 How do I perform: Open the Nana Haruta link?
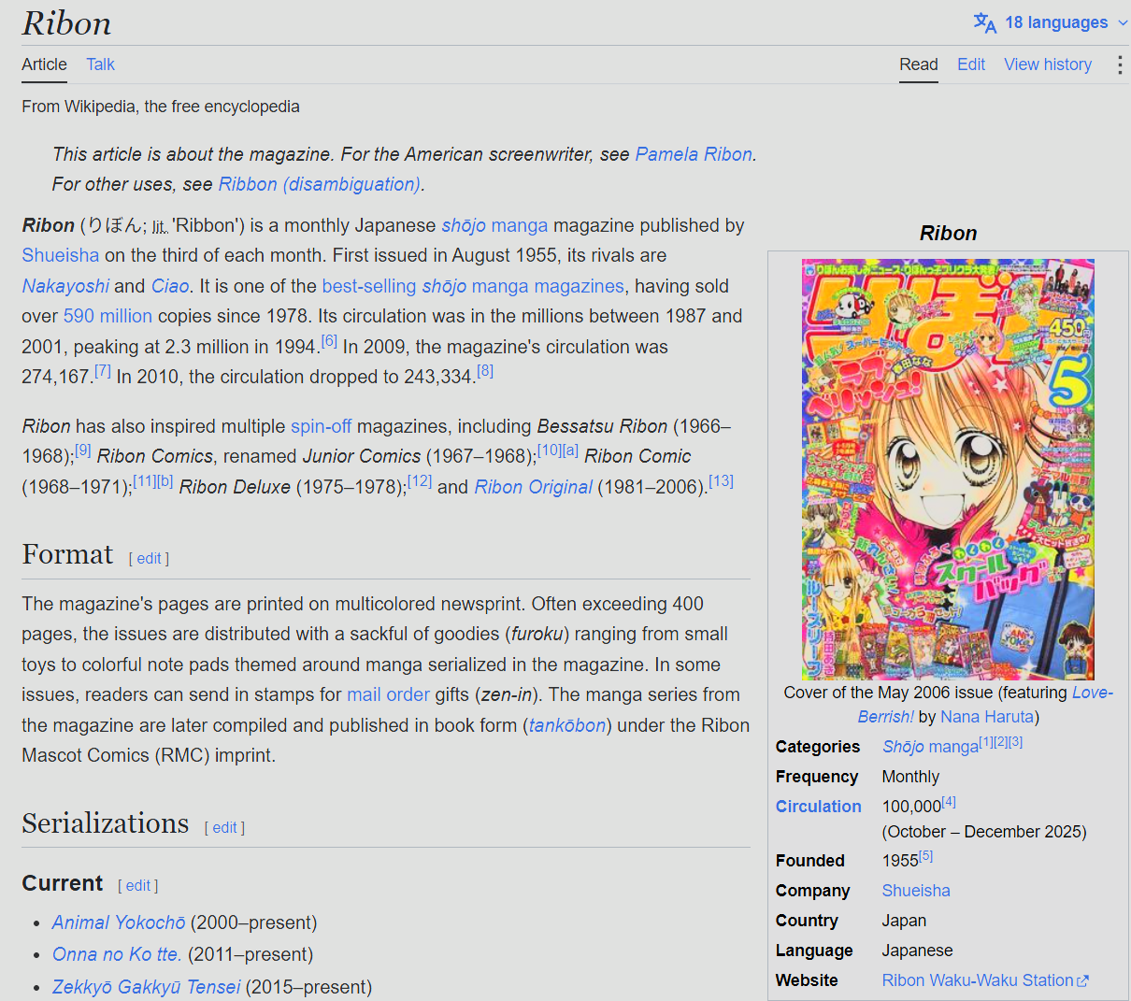pyautogui.click(x=987, y=717)
